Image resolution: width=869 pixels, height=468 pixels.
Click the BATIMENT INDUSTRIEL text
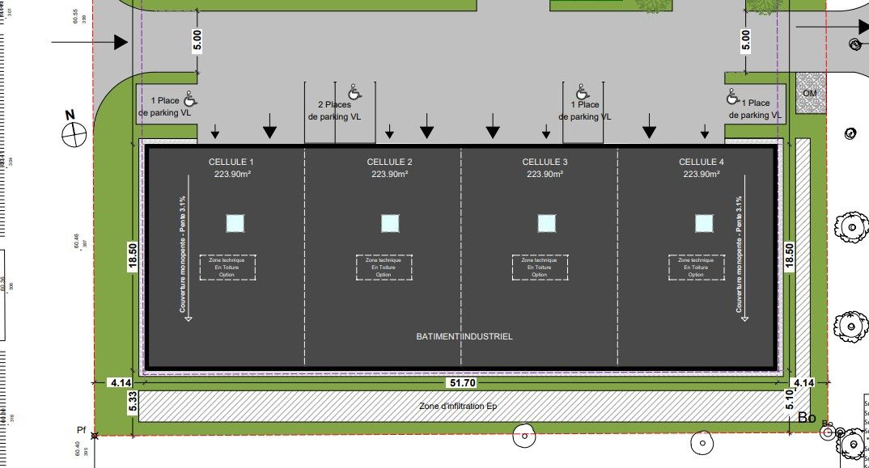pyautogui.click(x=464, y=336)
